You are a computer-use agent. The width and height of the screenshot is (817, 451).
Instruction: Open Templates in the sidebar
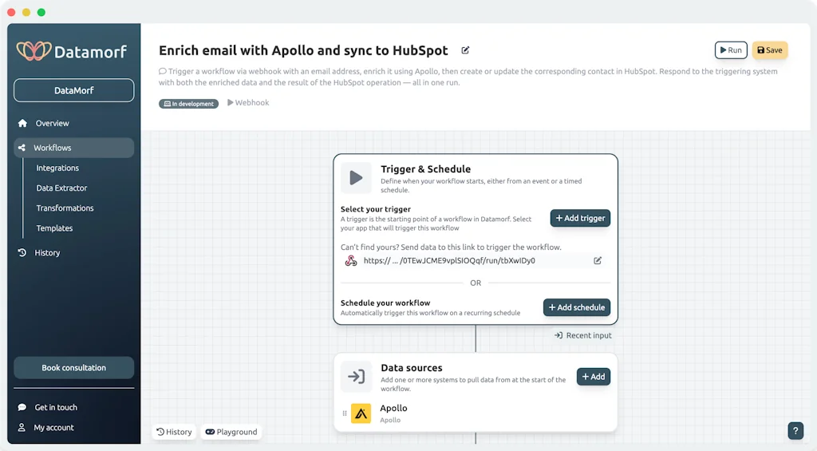[54, 227]
